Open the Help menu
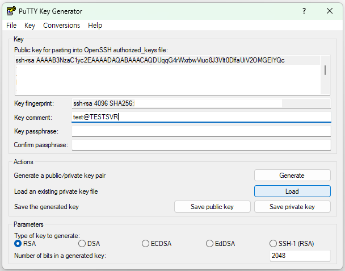 95,26
